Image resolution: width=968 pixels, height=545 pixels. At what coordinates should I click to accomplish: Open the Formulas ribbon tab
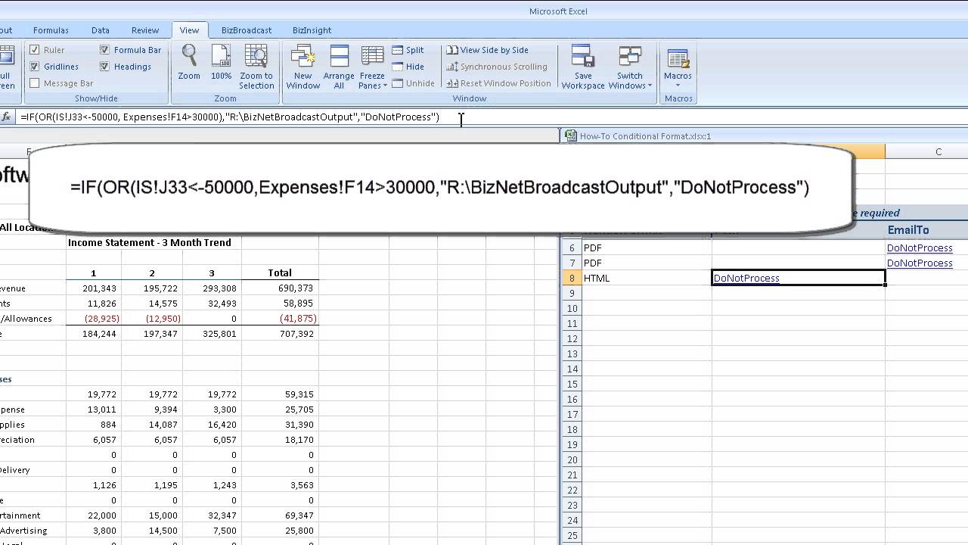tap(51, 30)
